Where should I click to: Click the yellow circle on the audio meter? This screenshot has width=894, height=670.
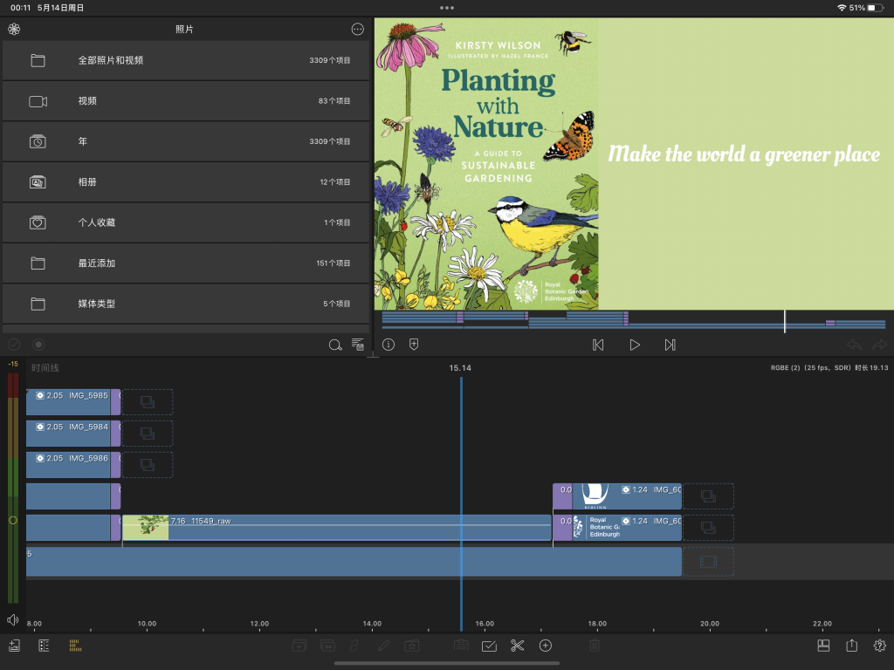13,520
